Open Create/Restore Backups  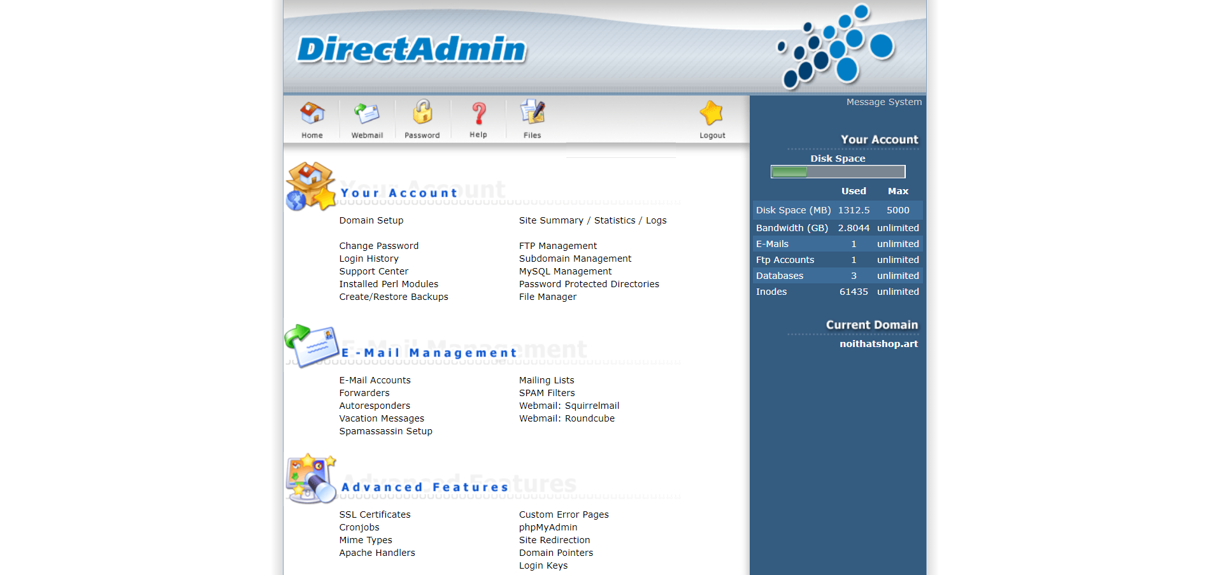394,297
